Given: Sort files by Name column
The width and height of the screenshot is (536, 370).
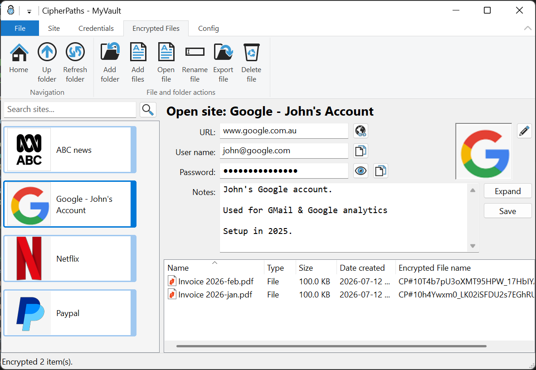Looking at the screenshot, I should tap(214, 268).
